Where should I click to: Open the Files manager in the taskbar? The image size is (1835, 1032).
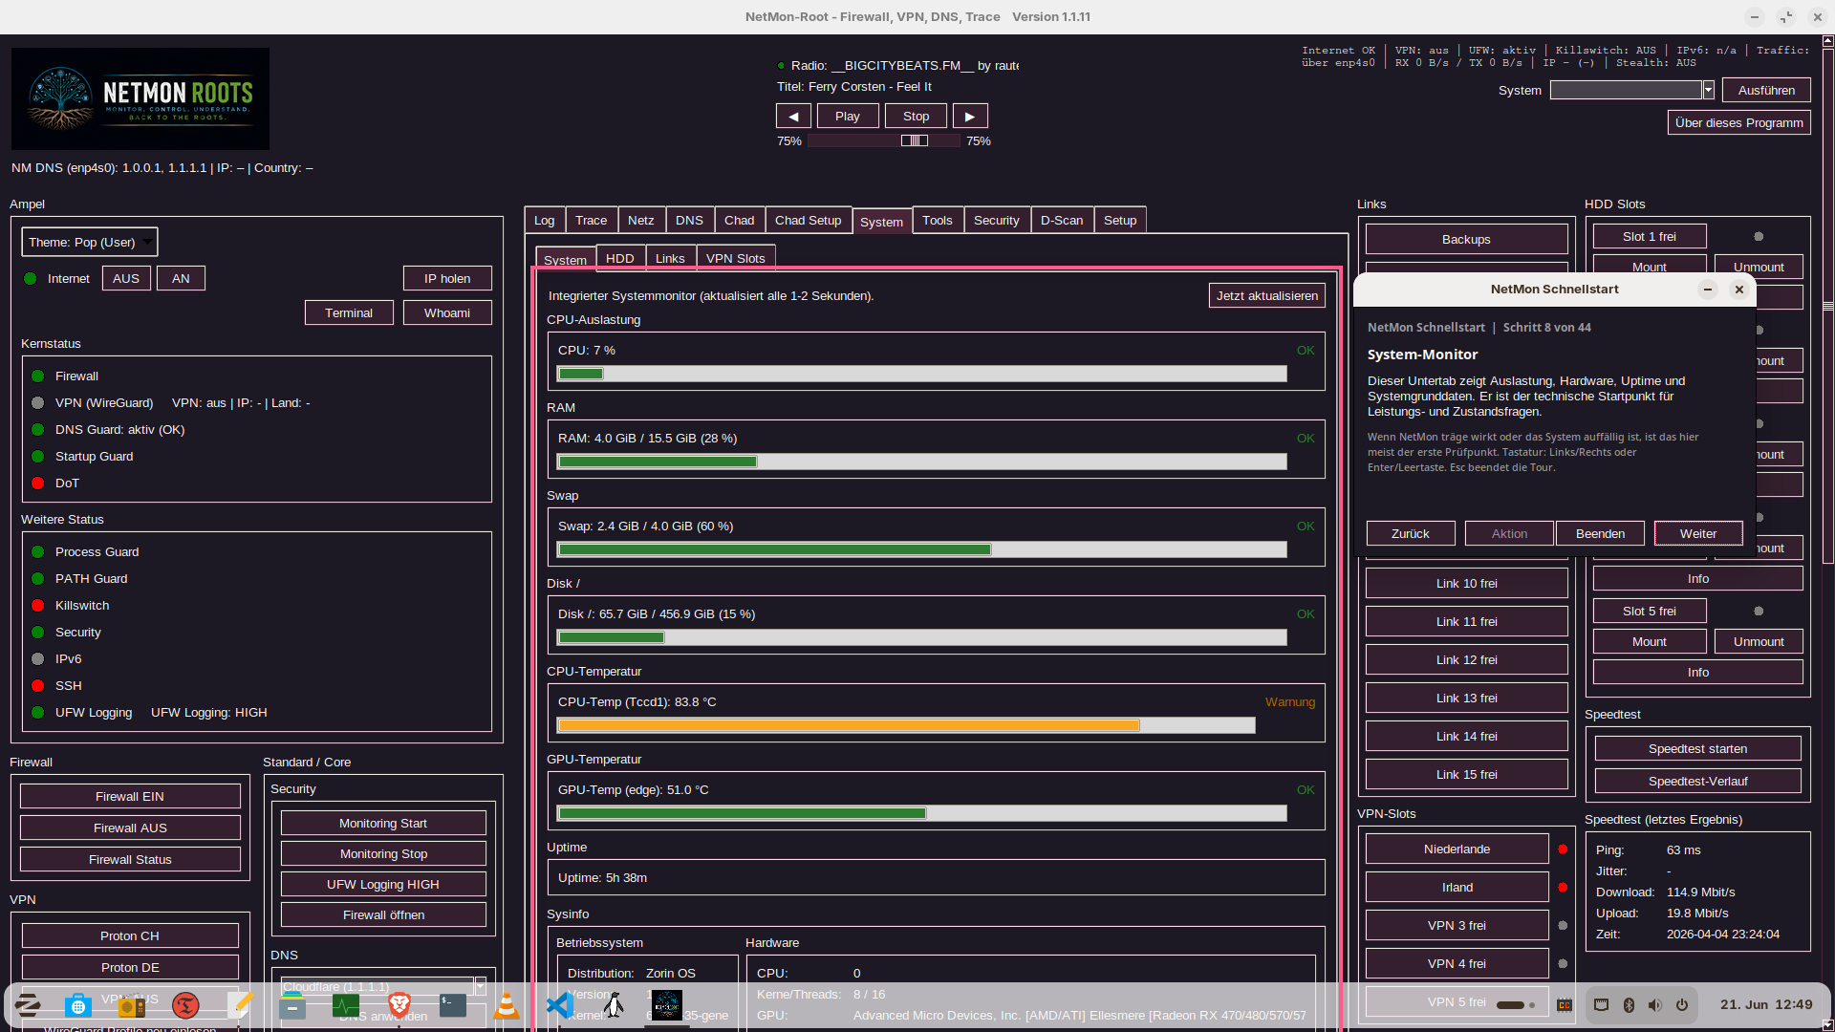(x=292, y=1004)
